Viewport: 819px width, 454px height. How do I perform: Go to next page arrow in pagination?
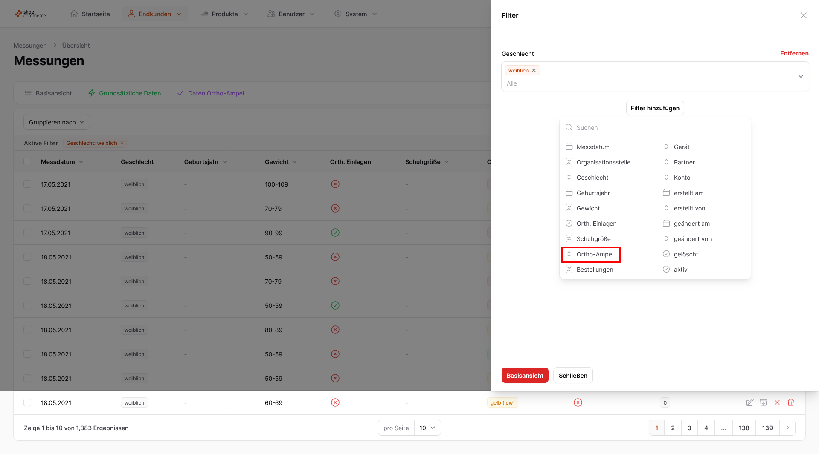click(x=787, y=428)
